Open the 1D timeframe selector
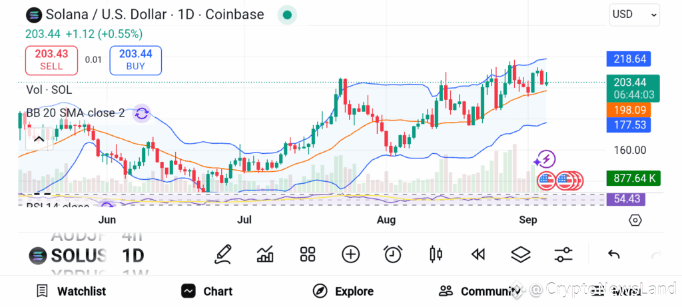Screen dimensions: 682x307 click(133, 256)
